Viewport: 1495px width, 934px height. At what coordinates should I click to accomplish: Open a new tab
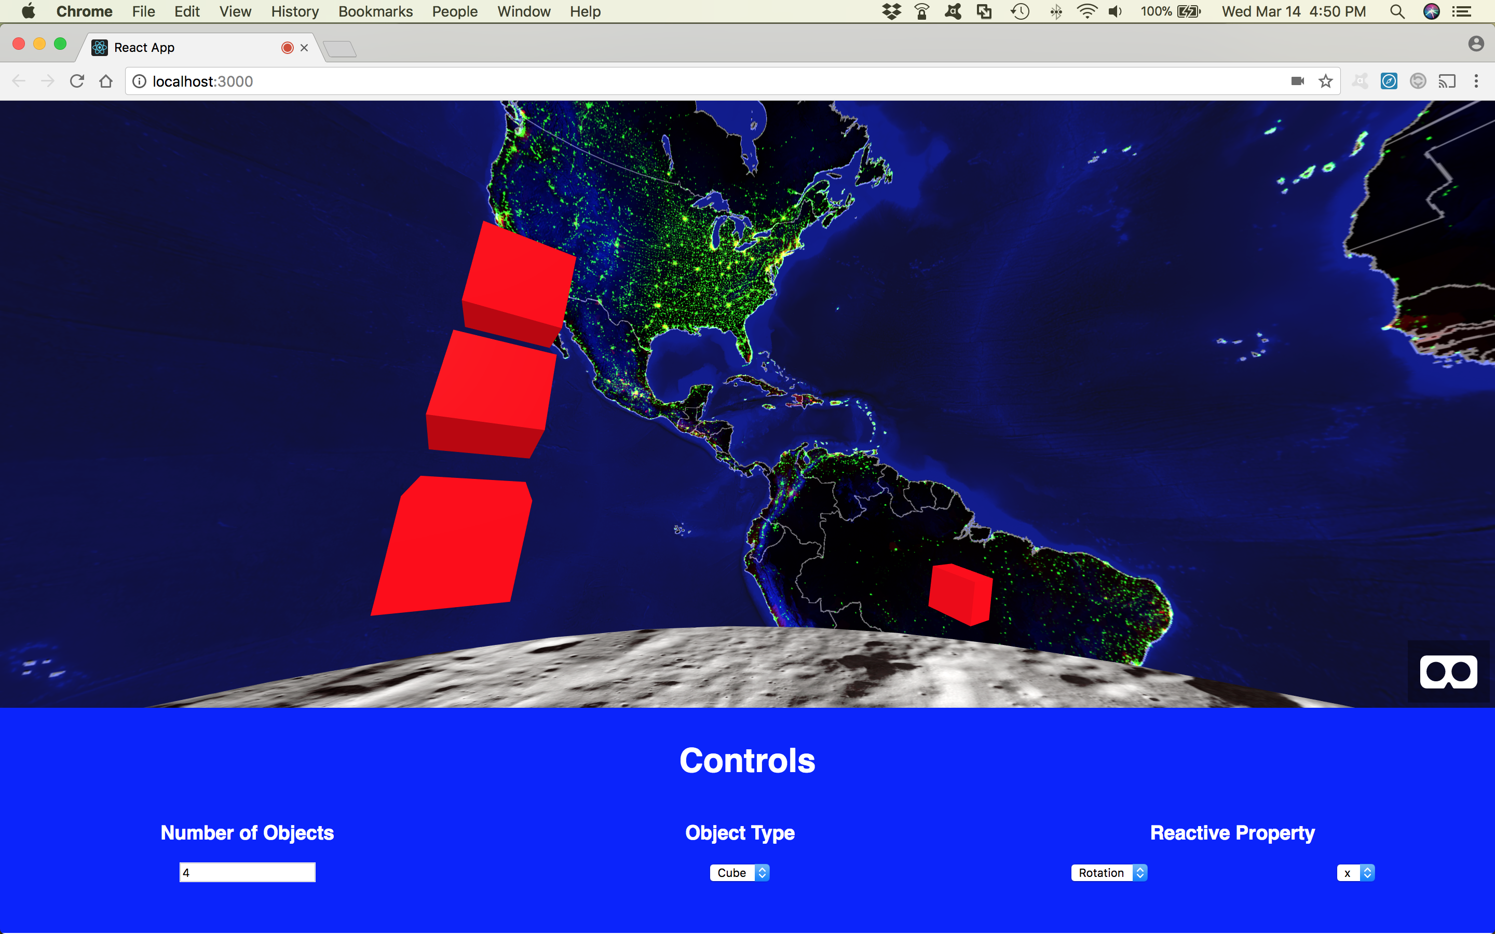340,49
